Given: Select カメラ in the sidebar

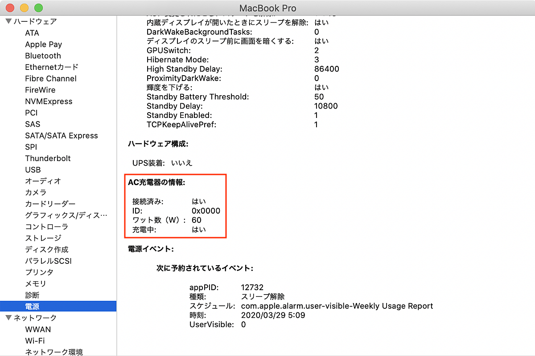Looking at the screenshot, I should click(x=36, y=193).
